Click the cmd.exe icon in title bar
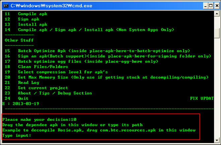Screen dimensions: 221x145 5,5
